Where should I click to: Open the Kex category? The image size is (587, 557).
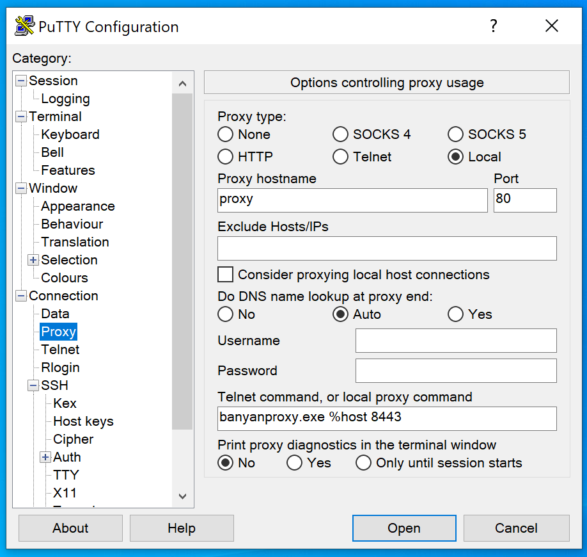pos(65,403)
